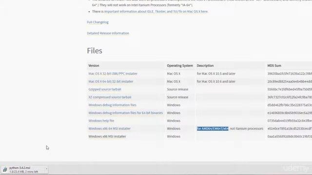Click MD5 sum starting with 0aa1a556
312x175 pixels.
tap(290, 137)
